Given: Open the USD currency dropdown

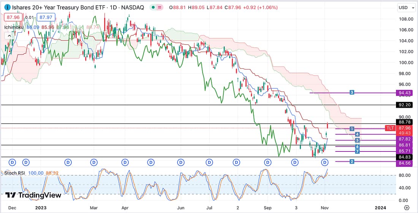Looking at the screenshot, I should [404, 8].
